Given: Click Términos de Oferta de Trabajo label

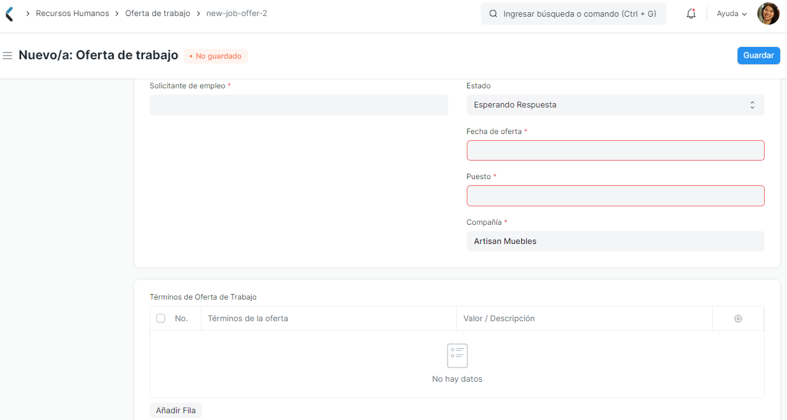Looking at the screenshot, I should pos(203,297).
